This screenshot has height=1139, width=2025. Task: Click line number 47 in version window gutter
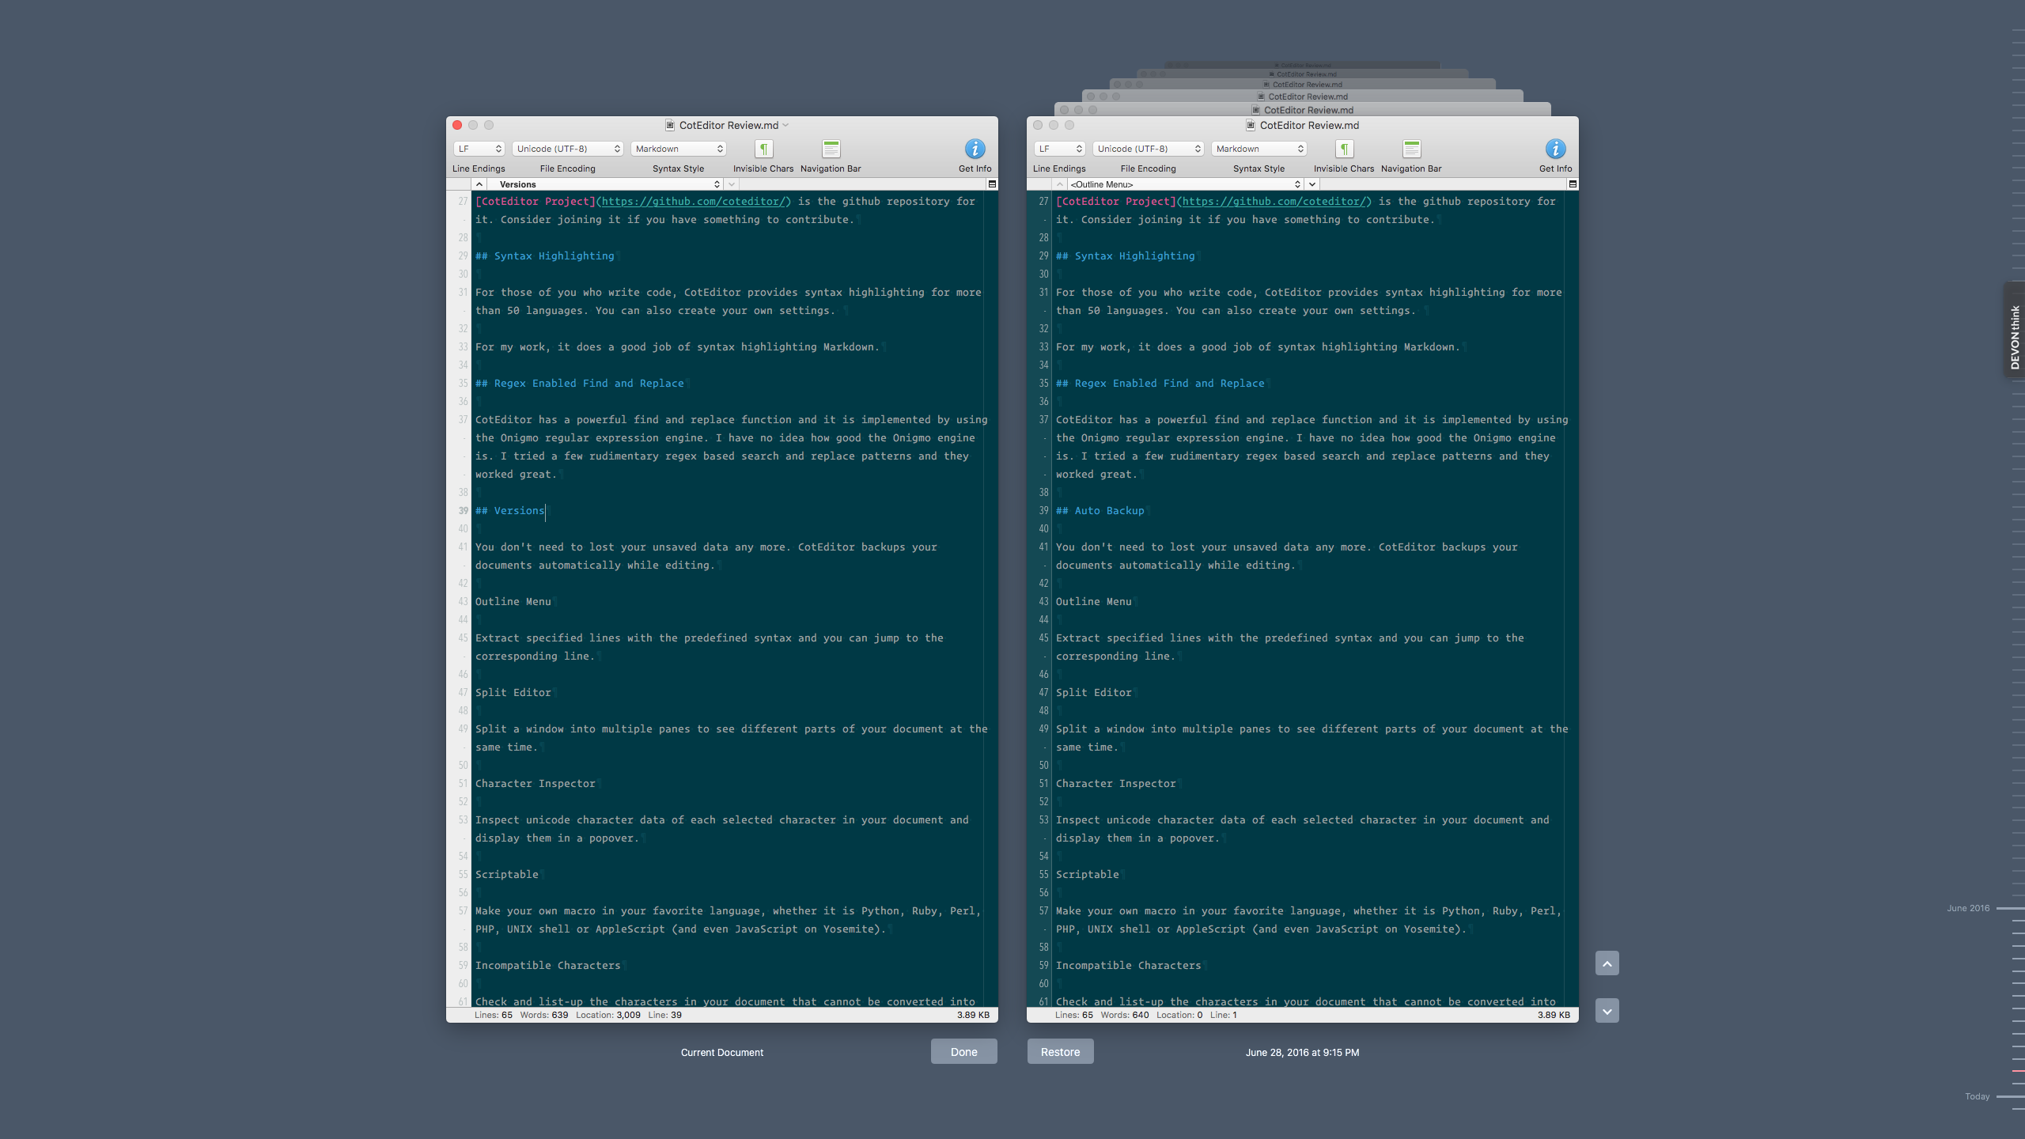pyautogui.click(x=1043, y=693)
